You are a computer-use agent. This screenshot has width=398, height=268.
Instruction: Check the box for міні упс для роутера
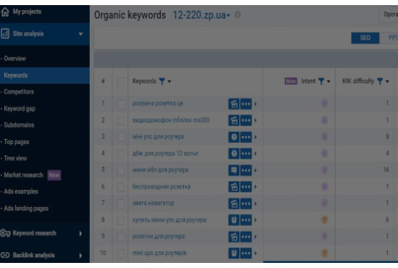(x=121, y=137)
